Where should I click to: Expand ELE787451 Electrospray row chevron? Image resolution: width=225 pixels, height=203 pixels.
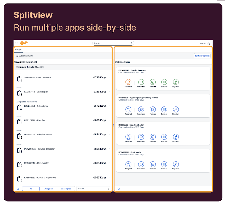(109, 92)
